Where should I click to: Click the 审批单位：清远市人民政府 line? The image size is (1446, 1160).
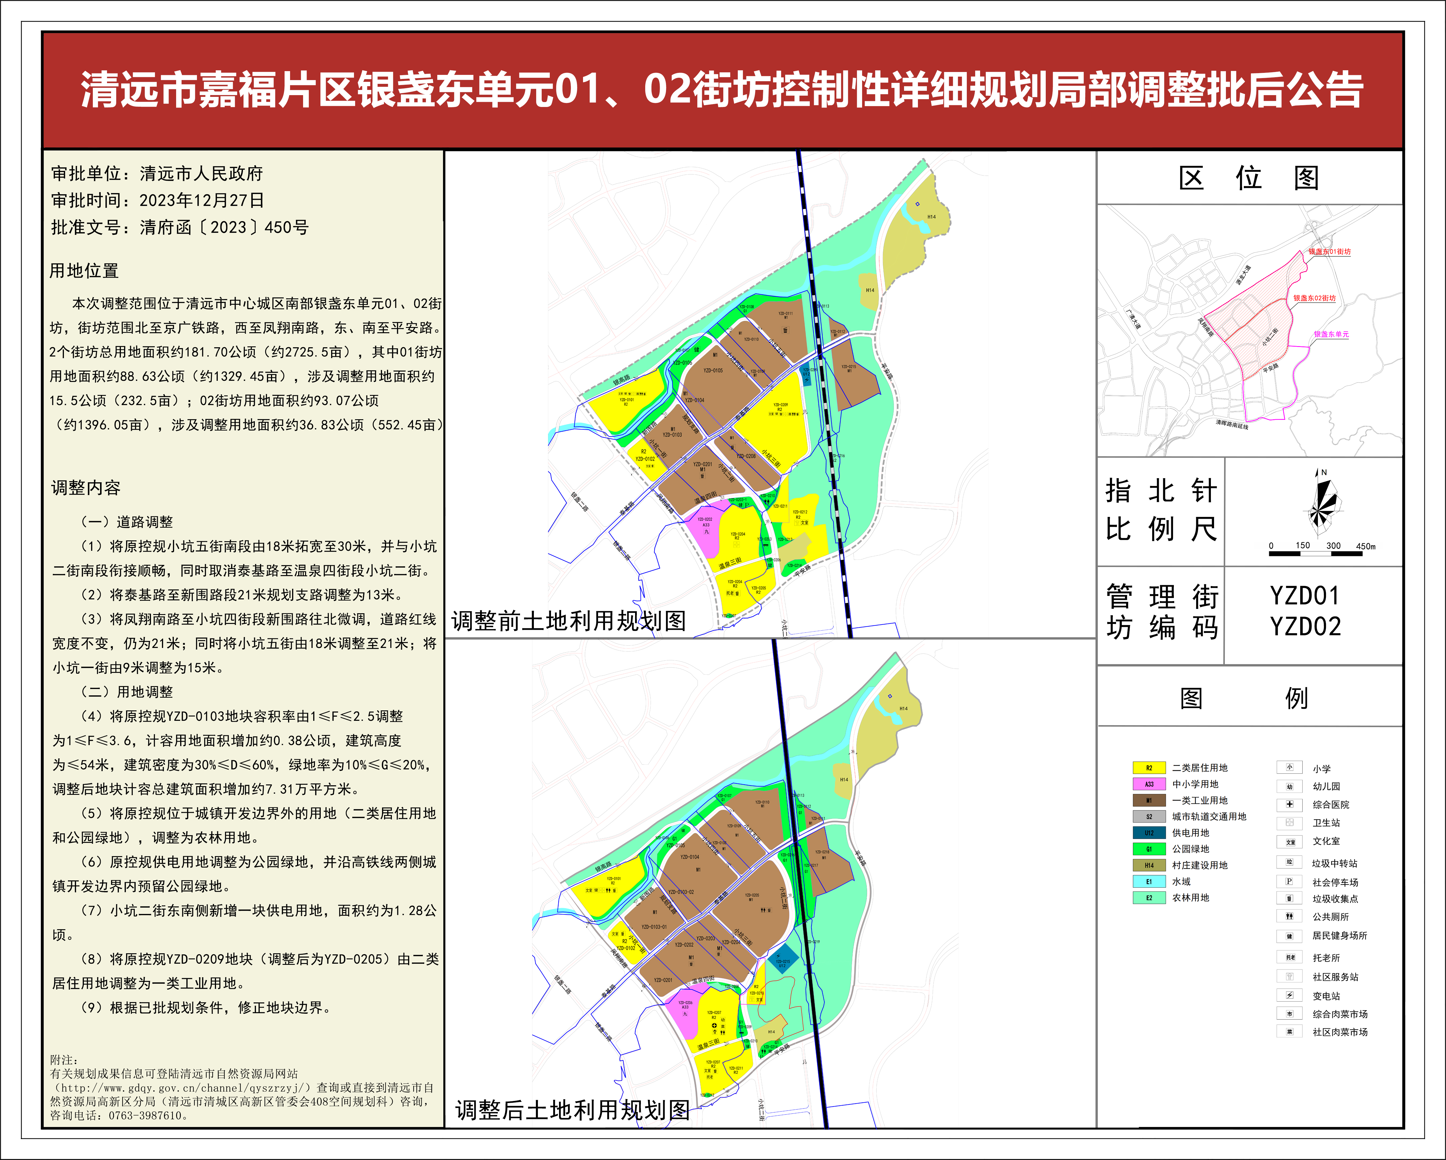click(157, 174)
